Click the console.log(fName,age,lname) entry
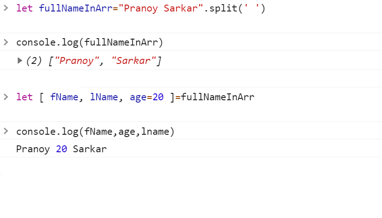 [x=95, y=132]
